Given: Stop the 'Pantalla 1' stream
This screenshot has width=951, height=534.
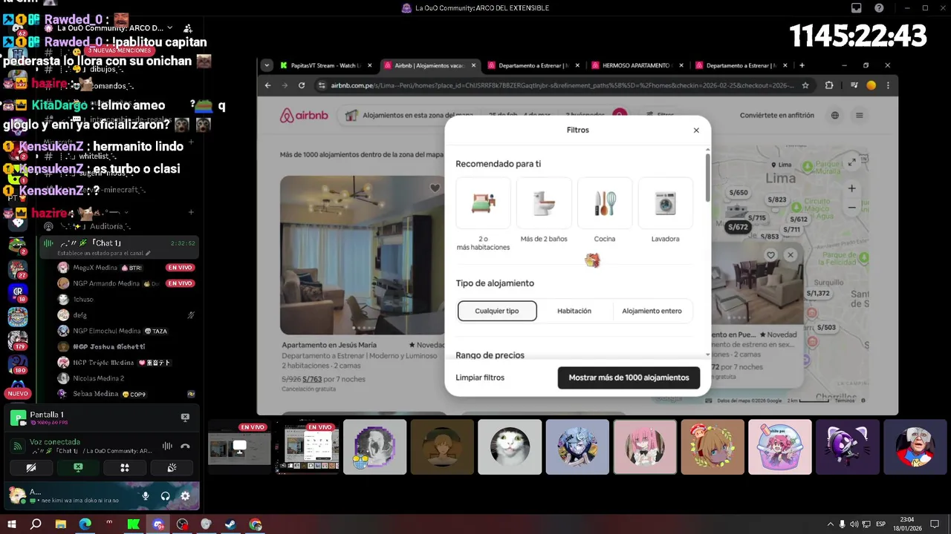Looking at the screenshot, I should (185, 418).
